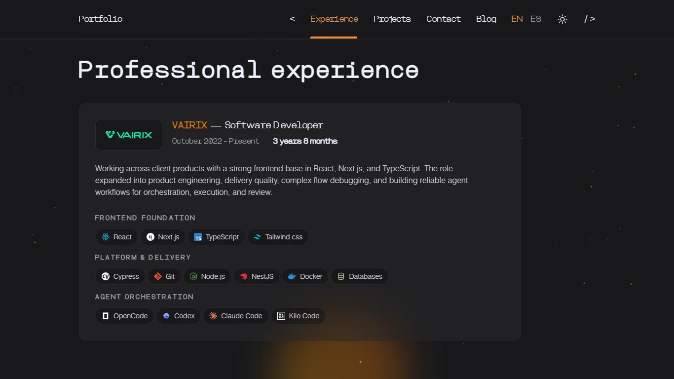Click the Kilo Code icon
This screenshot has width=674, height=379.
pyautogui.click(x=281, y=316)
